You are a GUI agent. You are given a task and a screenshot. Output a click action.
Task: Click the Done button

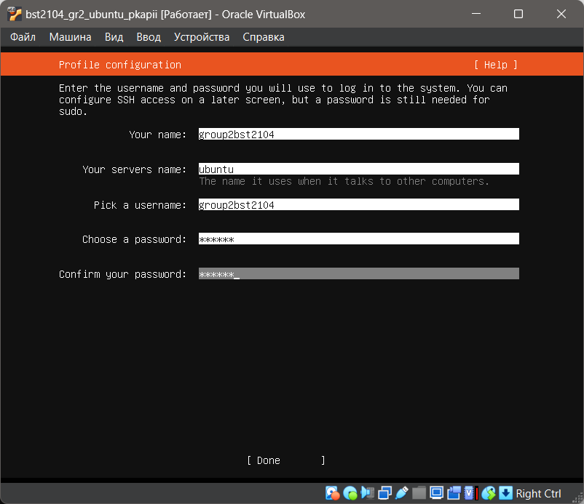click(285, 460)
